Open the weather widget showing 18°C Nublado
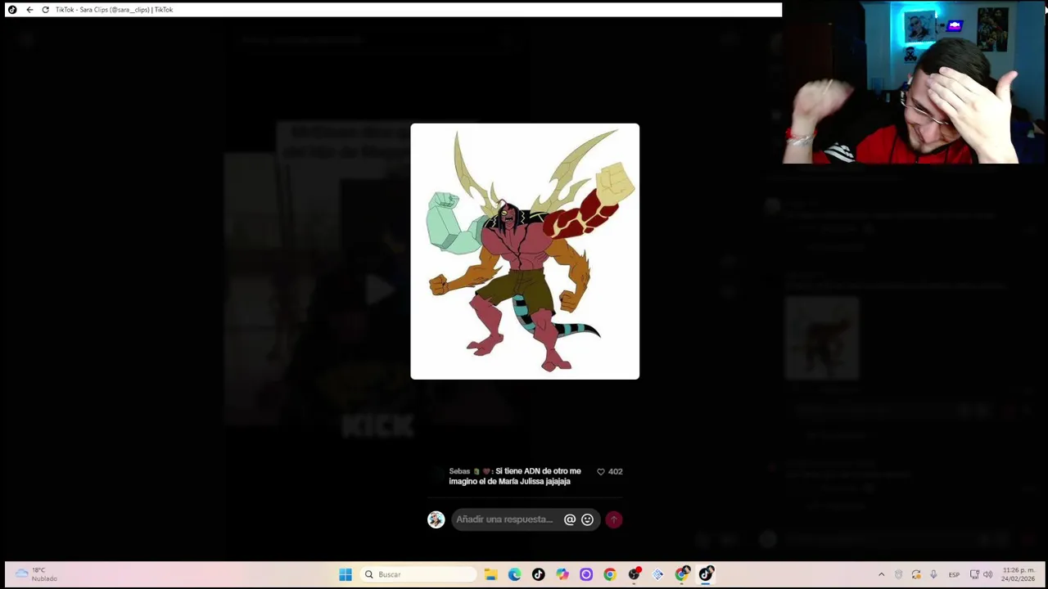This screenshot has height=589, width=1048. [x=36, y=574]
